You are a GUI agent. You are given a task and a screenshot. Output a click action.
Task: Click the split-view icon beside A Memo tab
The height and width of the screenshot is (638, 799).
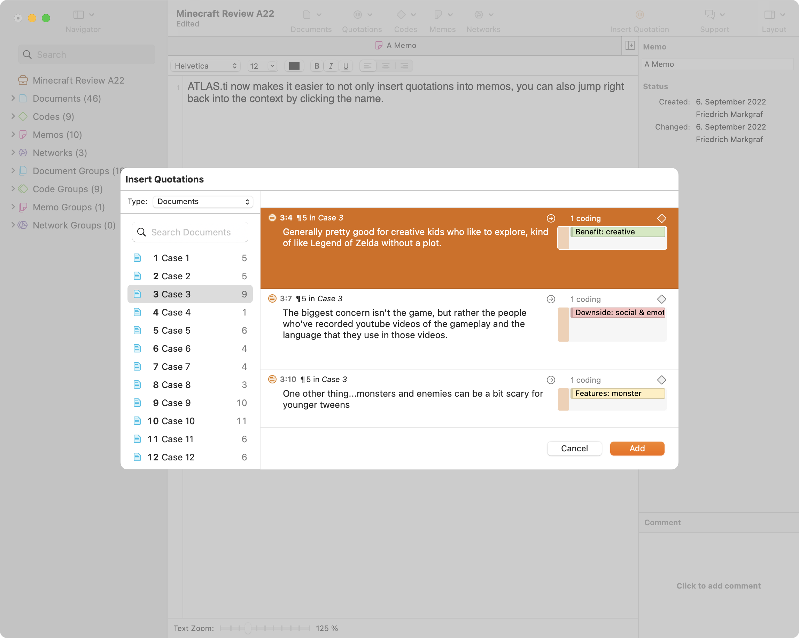point(630,46)
